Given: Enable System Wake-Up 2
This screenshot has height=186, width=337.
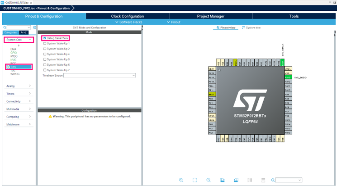Looking at the screenshot, I should [x=45, y=49].
